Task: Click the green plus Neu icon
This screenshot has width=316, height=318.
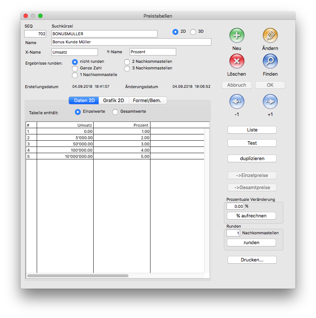Action: coord(237,36)
